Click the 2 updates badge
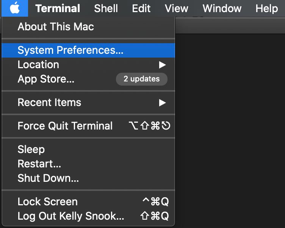Screen dimensions: 285x228 (x=141, y=79)
